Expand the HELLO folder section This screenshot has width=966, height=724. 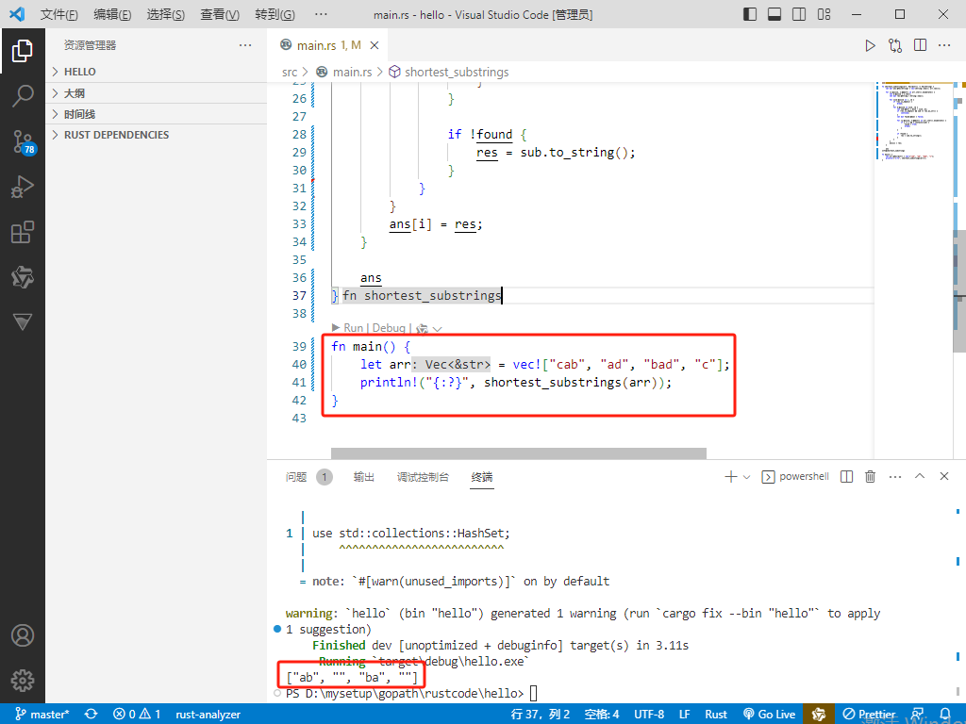[x=157, y=72]
